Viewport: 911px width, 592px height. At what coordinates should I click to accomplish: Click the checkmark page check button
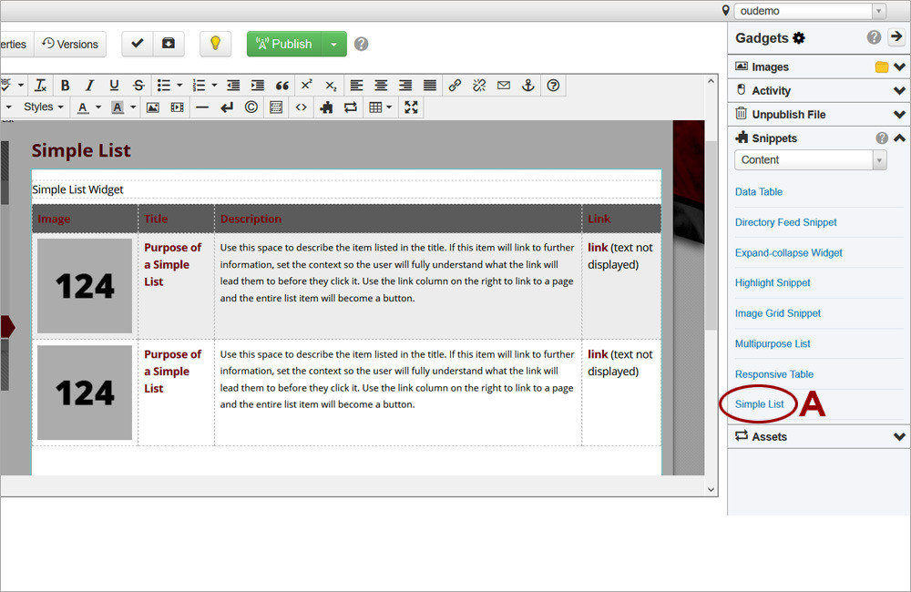pos(138,44)
